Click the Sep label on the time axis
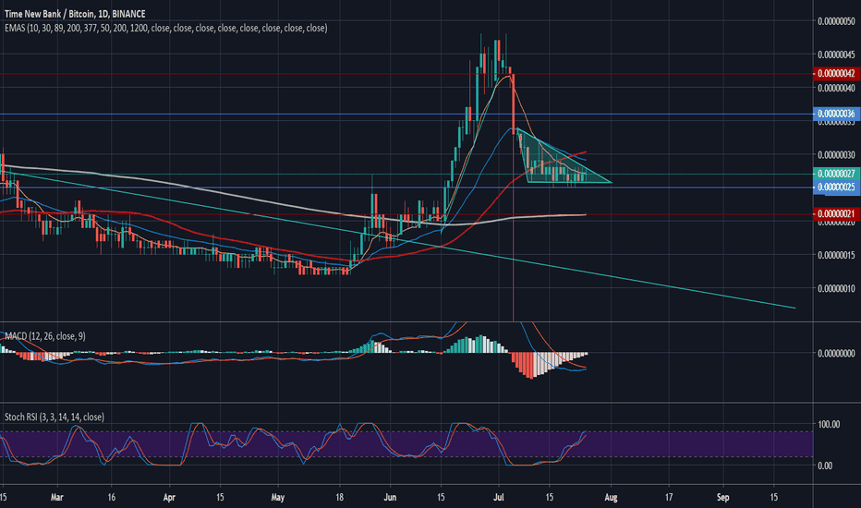This screenshot has height=508, width=861. tap(723, 498)
